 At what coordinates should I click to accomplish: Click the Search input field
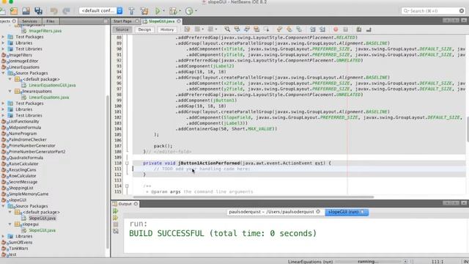pos(433,11)
